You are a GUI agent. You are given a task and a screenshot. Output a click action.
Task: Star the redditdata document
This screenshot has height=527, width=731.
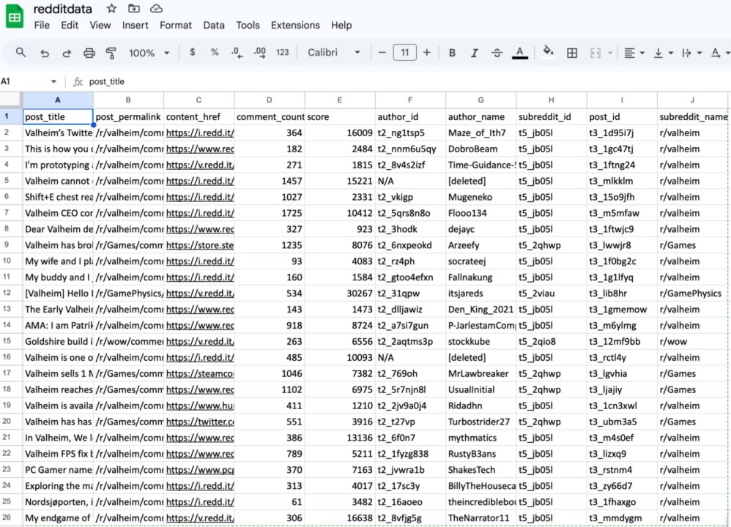point(111,8)
